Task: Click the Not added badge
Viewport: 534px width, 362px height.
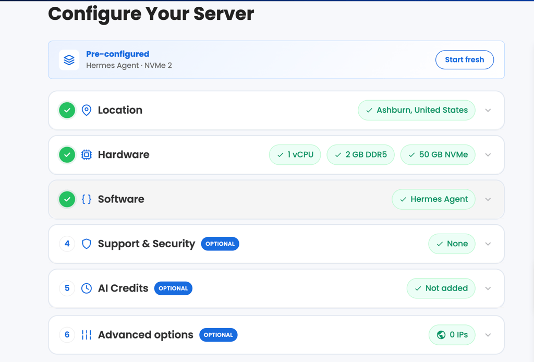Action: coord(441,288)
